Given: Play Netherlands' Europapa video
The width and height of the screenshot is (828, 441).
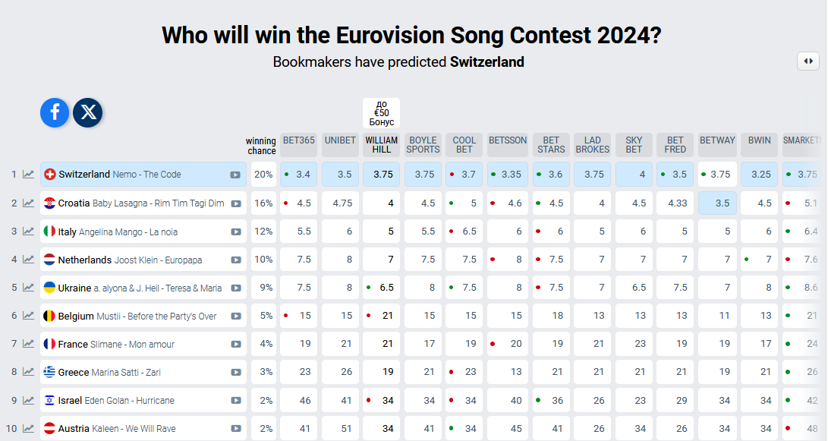Looking at the screenshot, I should pos(236,260).
